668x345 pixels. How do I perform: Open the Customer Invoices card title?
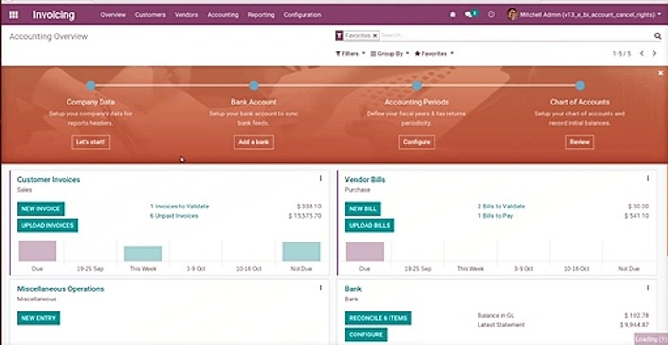pos(48,180)
